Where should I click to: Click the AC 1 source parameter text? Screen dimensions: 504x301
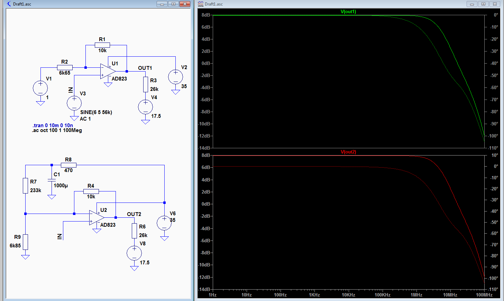click(x=85, y=119)
